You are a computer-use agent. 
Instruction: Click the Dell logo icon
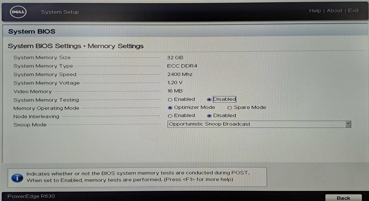(19, 12)
